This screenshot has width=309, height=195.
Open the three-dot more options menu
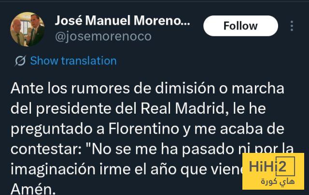(293, 26)
